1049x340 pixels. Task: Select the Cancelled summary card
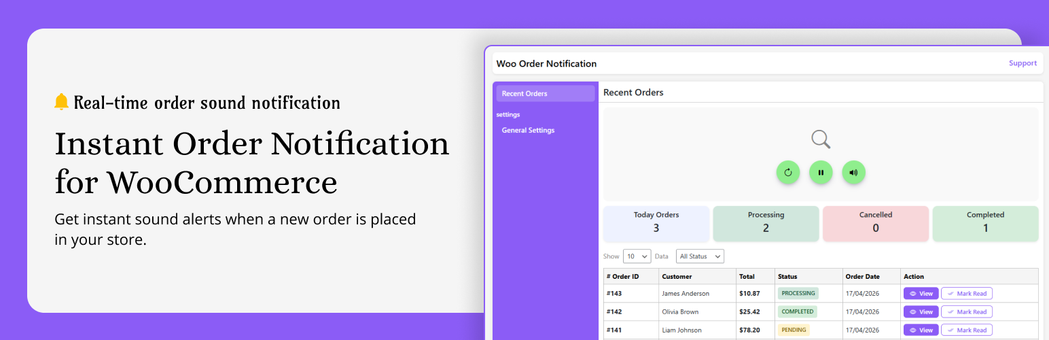[x=876, y=224]
